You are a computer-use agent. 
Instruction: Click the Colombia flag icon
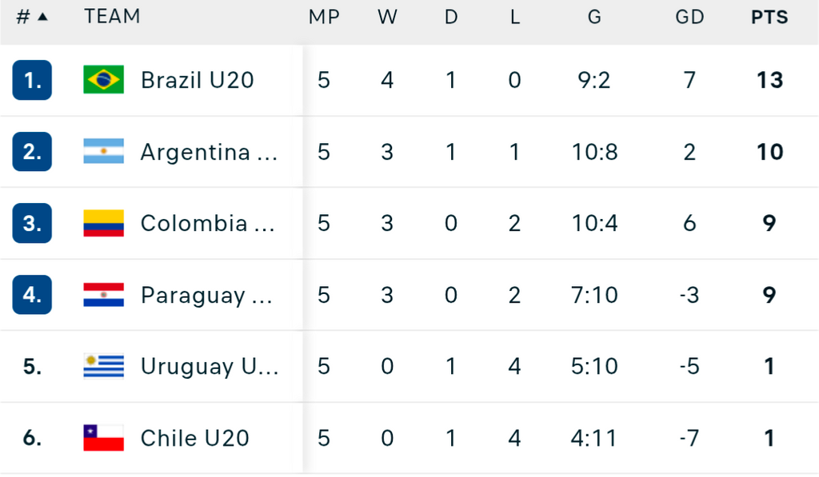pyautogui.click(x=103, y=223)
